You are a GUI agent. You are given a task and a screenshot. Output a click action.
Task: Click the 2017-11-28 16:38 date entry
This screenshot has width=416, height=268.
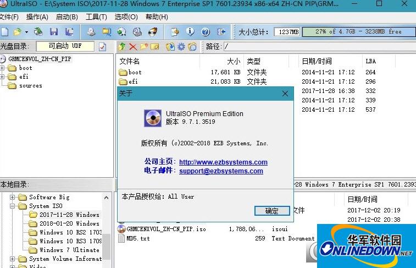point(328,91)
